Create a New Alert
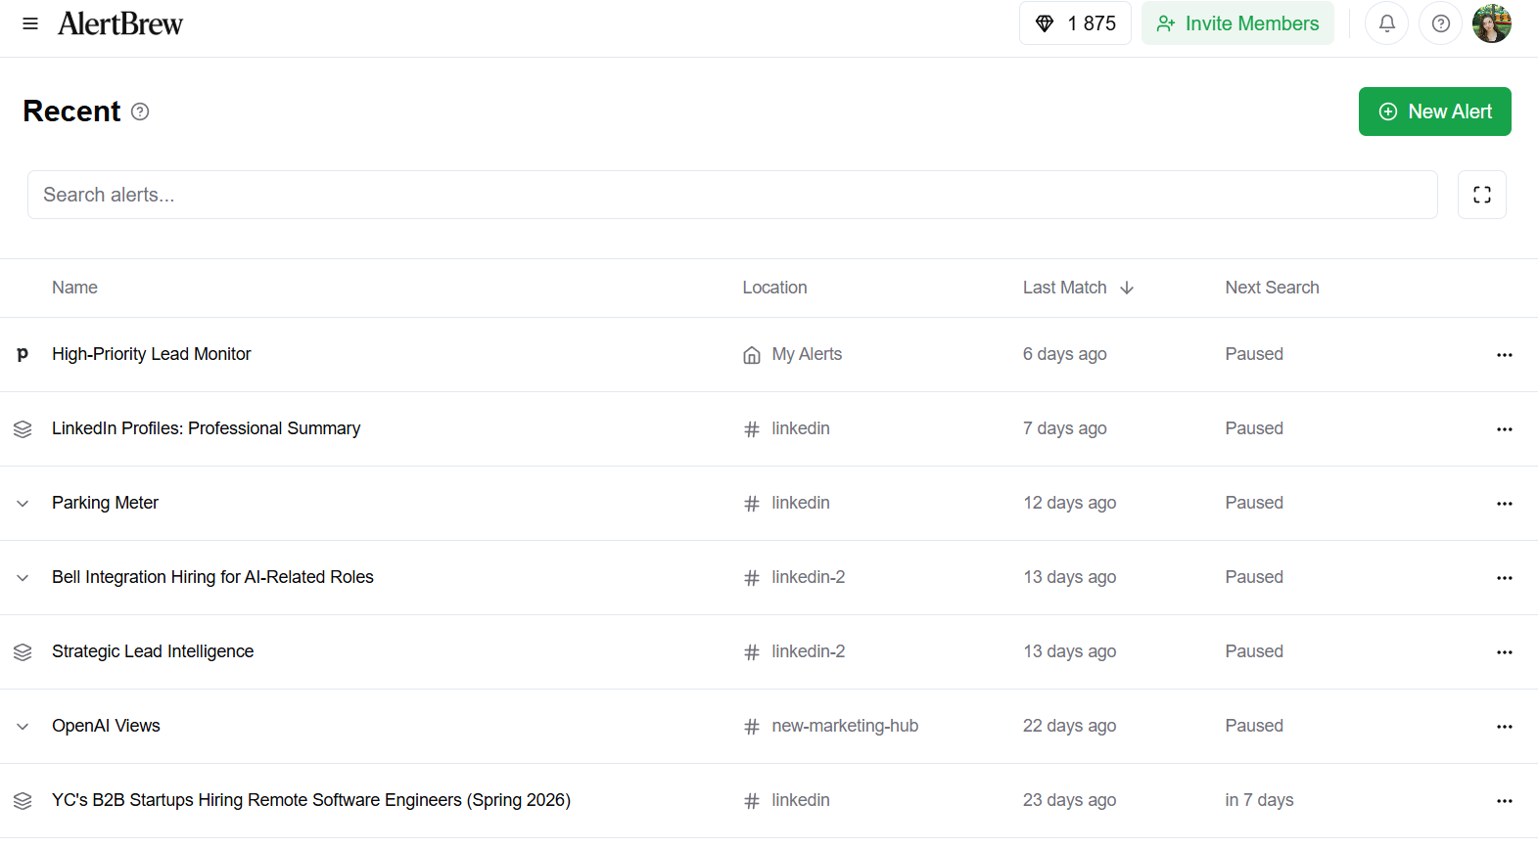The height and width of the screenshot is (848, 1538). (x=1435, y=112)
